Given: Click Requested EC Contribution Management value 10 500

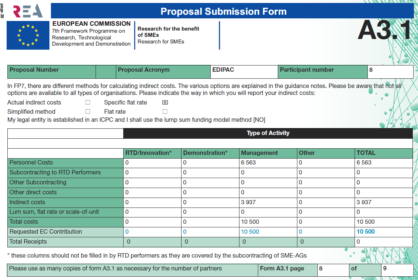Looking at the screenshot, I should (250, 232).
